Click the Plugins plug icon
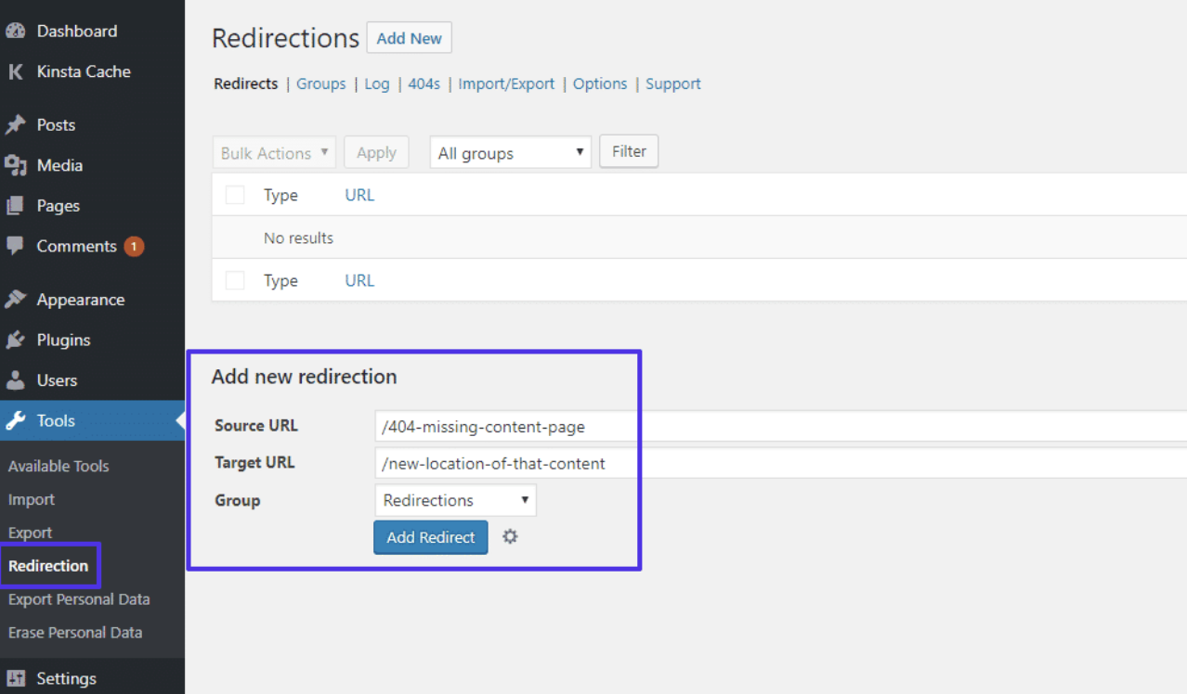This screenshot has height=694, width=1187. click(x=15, y=340)
